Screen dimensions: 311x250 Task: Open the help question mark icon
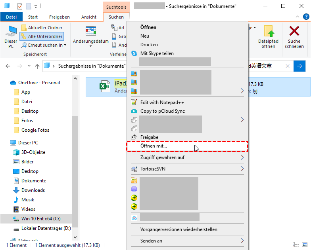tap(306, 17)
